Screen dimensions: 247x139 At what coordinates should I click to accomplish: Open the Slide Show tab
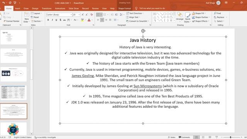74,8
